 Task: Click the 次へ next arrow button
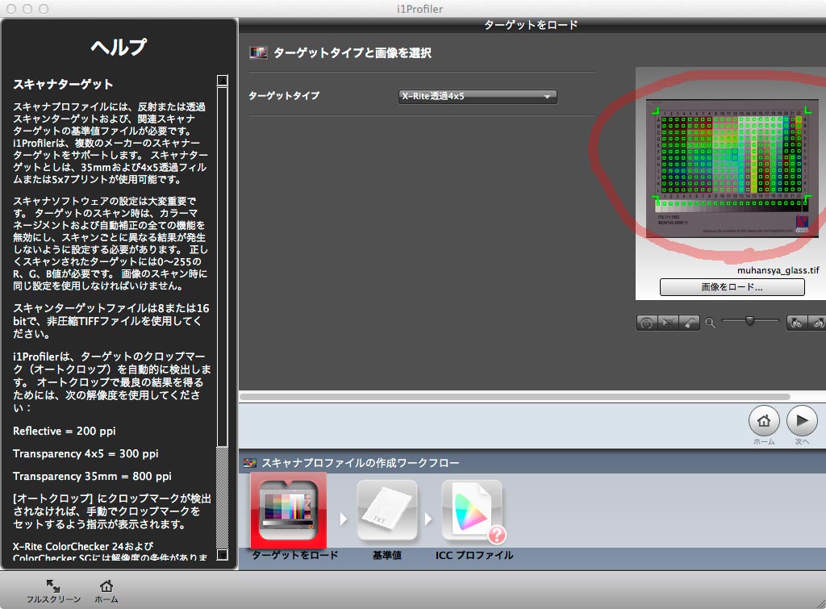click(802, 421)
